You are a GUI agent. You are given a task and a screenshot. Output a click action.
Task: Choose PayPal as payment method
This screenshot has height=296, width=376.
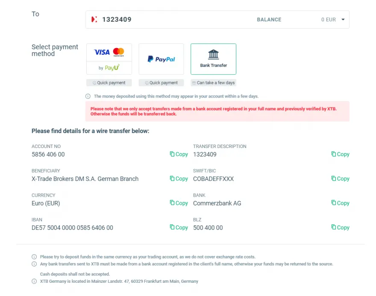(x=161, y=58)
